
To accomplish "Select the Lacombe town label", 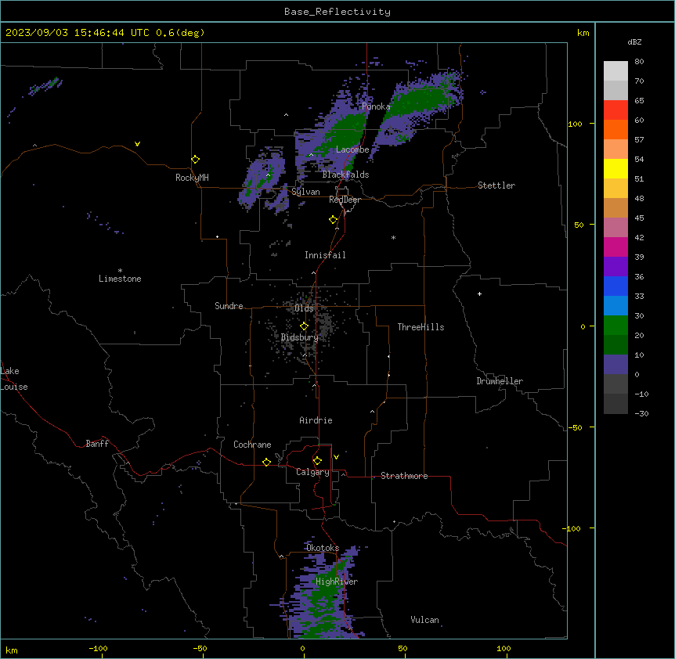I will click(352, 149).
